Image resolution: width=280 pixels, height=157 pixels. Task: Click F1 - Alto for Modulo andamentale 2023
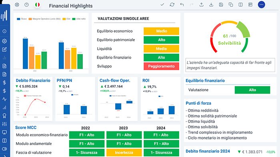(124, 144)
